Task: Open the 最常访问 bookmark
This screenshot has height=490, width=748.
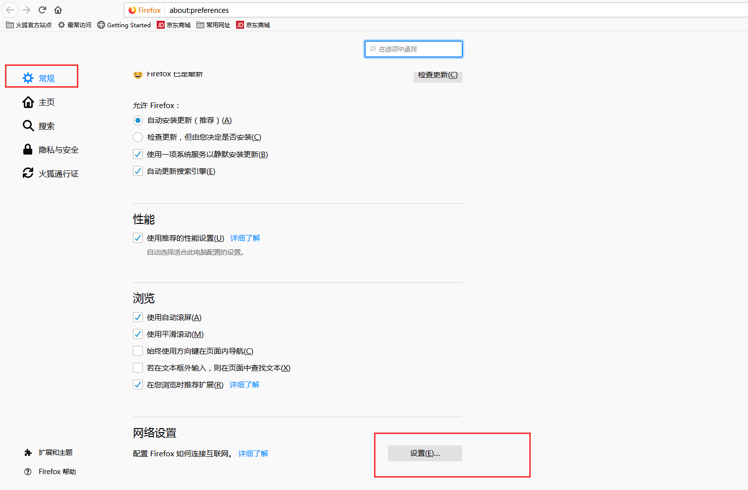Action: coord(74,25)
